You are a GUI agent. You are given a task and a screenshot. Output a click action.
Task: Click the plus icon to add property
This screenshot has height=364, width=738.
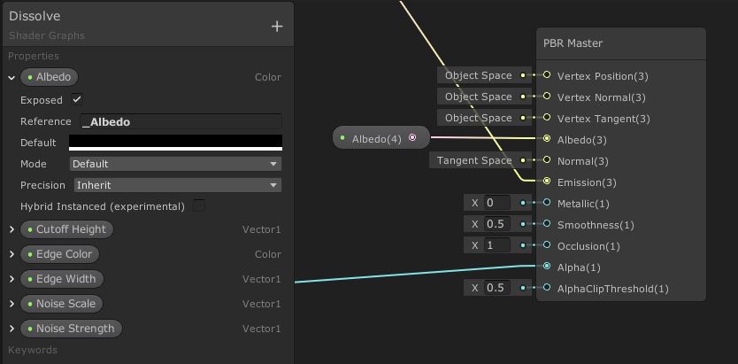(277, 27)
